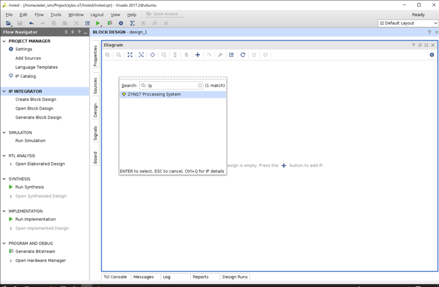
Task: Click Flow Navigator help question mark
Action: click(x=79, y=32)
